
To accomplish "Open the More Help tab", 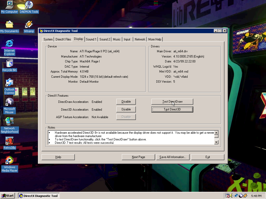I will pyautogui.click(x=155, y=39).
